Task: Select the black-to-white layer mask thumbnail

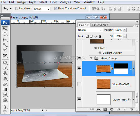Action: pyautogui.click(x=121, y=69)
